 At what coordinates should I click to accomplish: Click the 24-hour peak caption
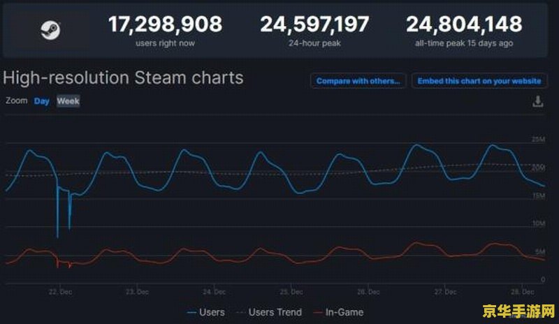314,43
